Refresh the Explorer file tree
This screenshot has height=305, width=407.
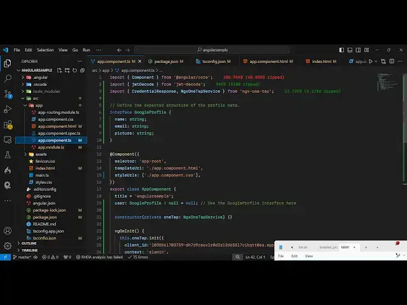tap(75, 71)
